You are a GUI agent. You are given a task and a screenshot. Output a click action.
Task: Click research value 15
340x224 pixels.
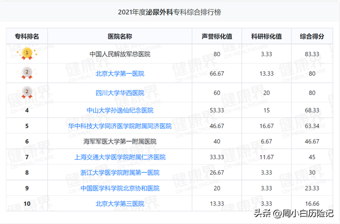tap(267, 110)
